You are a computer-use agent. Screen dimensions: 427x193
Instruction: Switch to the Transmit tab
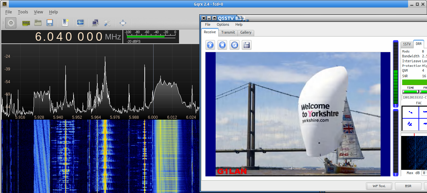coord(228,33)
